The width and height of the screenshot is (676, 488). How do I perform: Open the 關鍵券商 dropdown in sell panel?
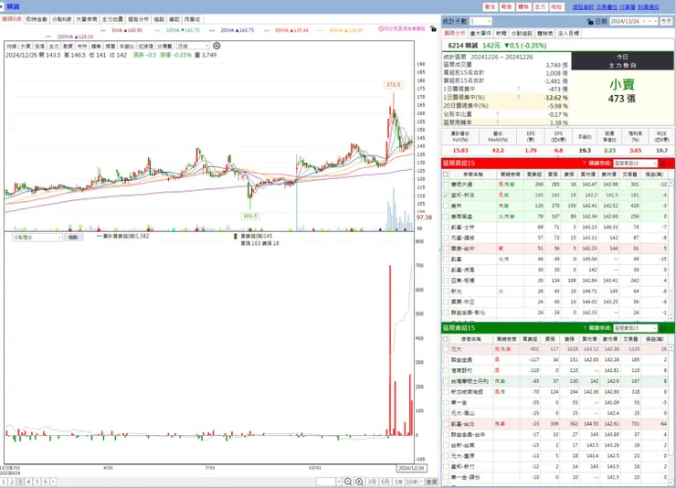tap(636, 328)
